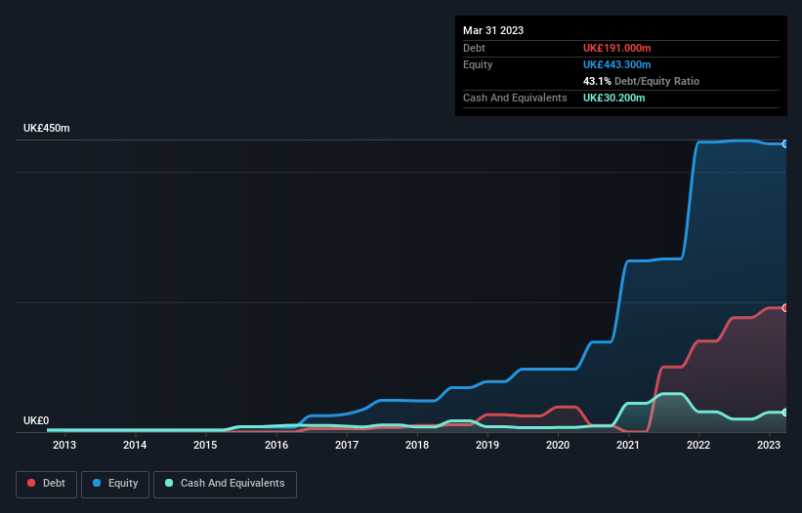Click the UK£30.200m cash value
This screenshot has width=802, height=513.
tap(613, 98)
